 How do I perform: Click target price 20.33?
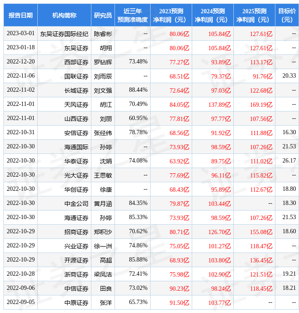(289, 75)
